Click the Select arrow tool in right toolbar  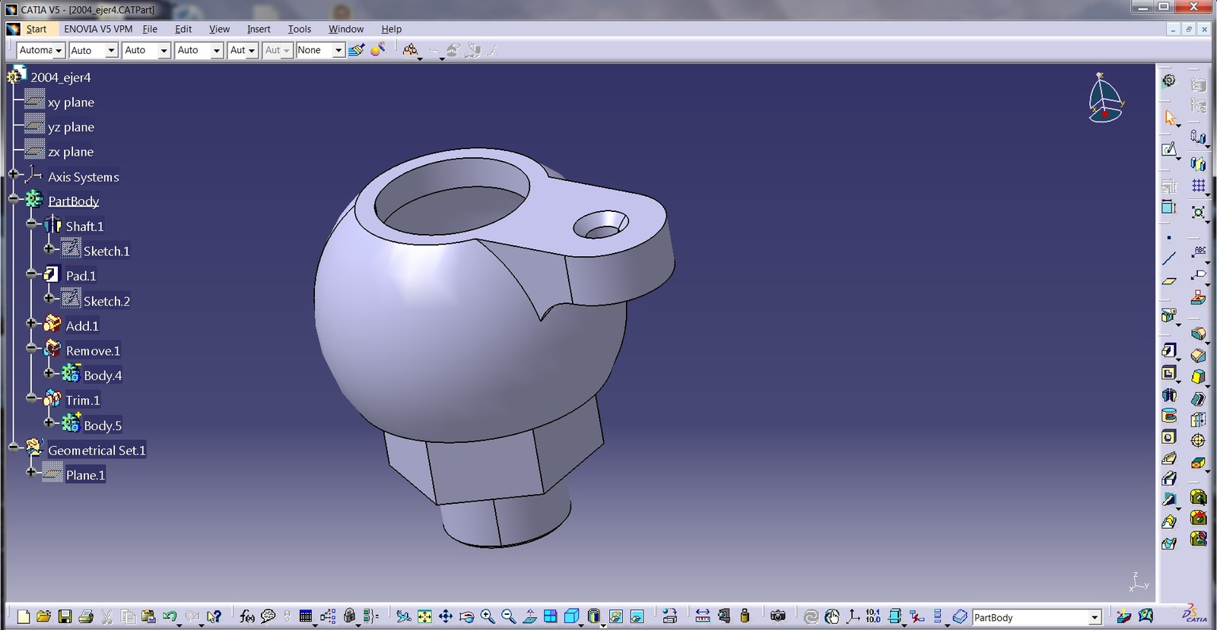[x=1170, y=118]
